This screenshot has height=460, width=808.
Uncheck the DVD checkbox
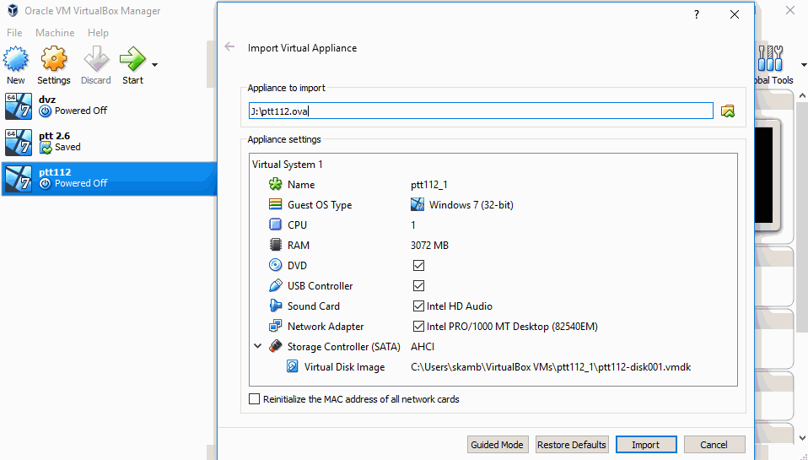pyautogui.click(x=418, y=265)
